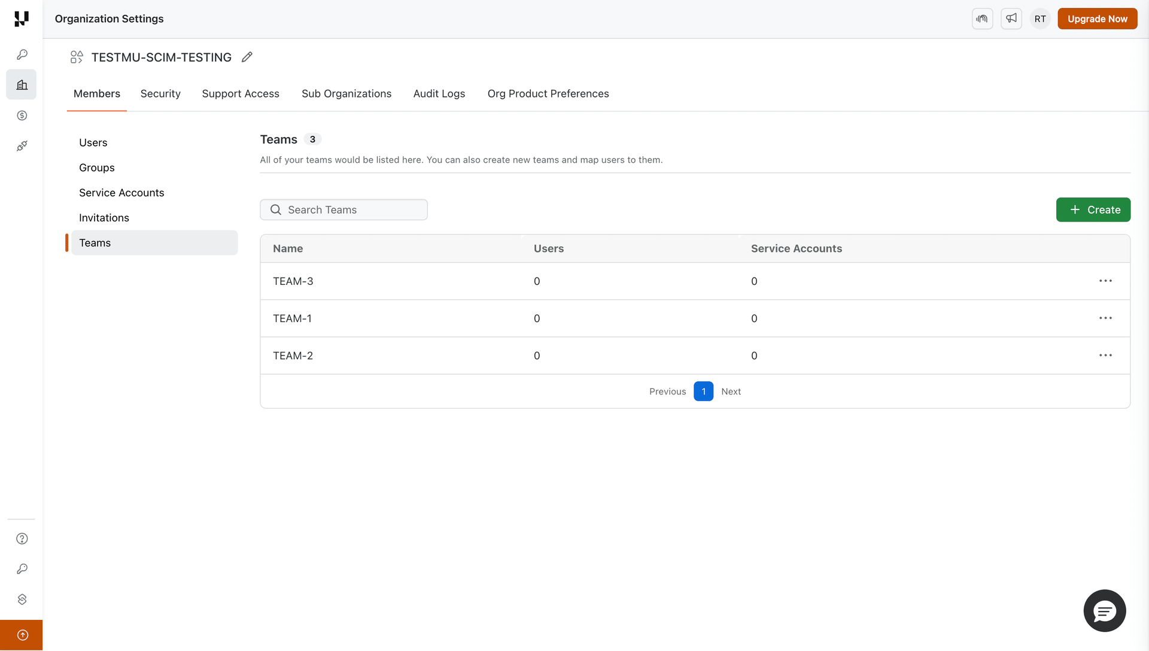Click the green Create button
The image size is (1149, 651).
point(1093,209)
